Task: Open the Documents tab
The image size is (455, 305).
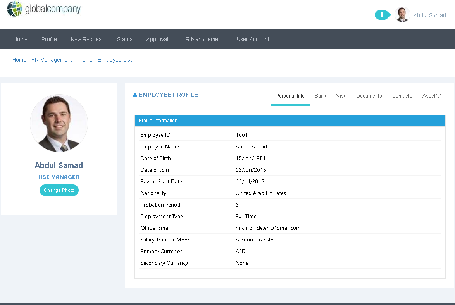Action: tap(369, 96)
